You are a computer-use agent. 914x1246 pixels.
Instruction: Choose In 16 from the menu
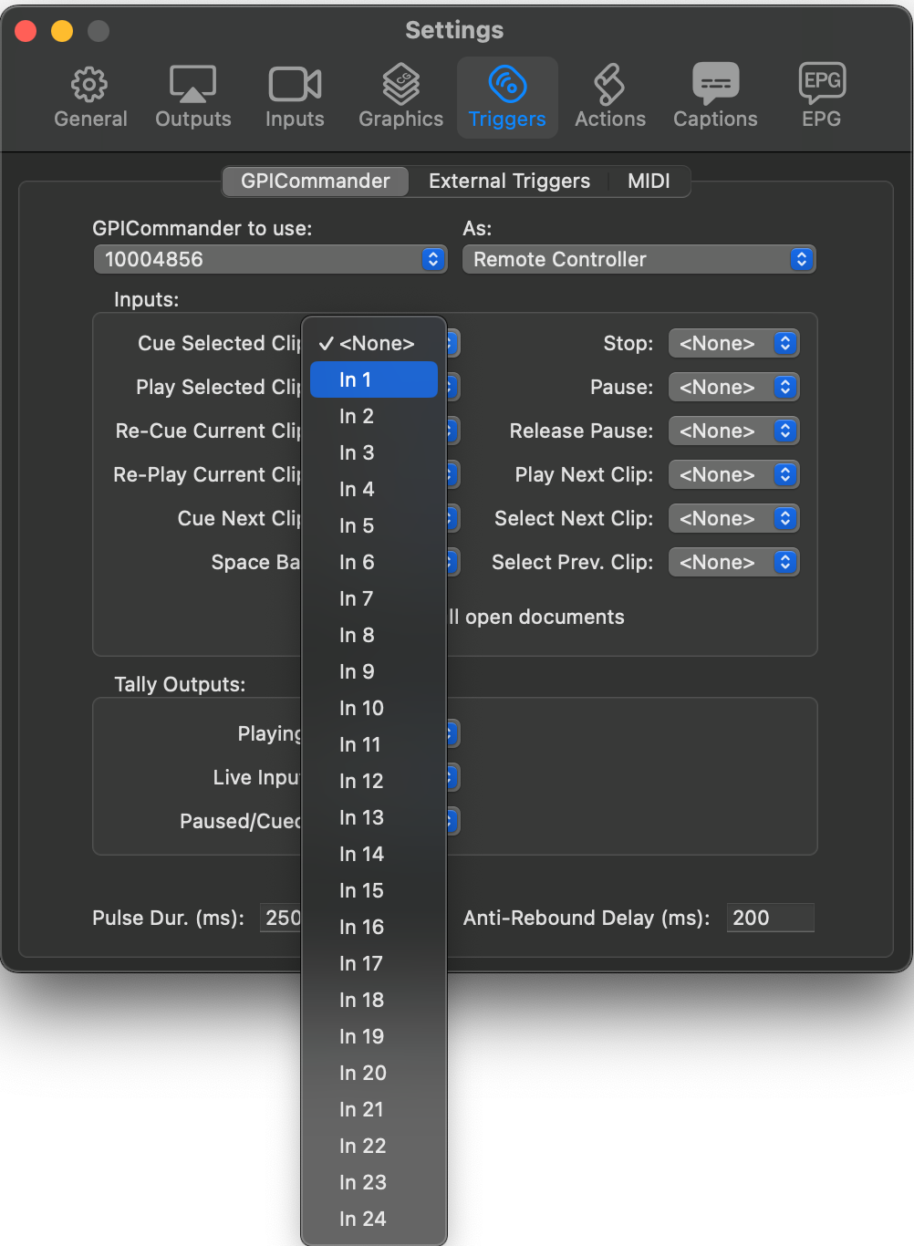click(x=374, y=927)
